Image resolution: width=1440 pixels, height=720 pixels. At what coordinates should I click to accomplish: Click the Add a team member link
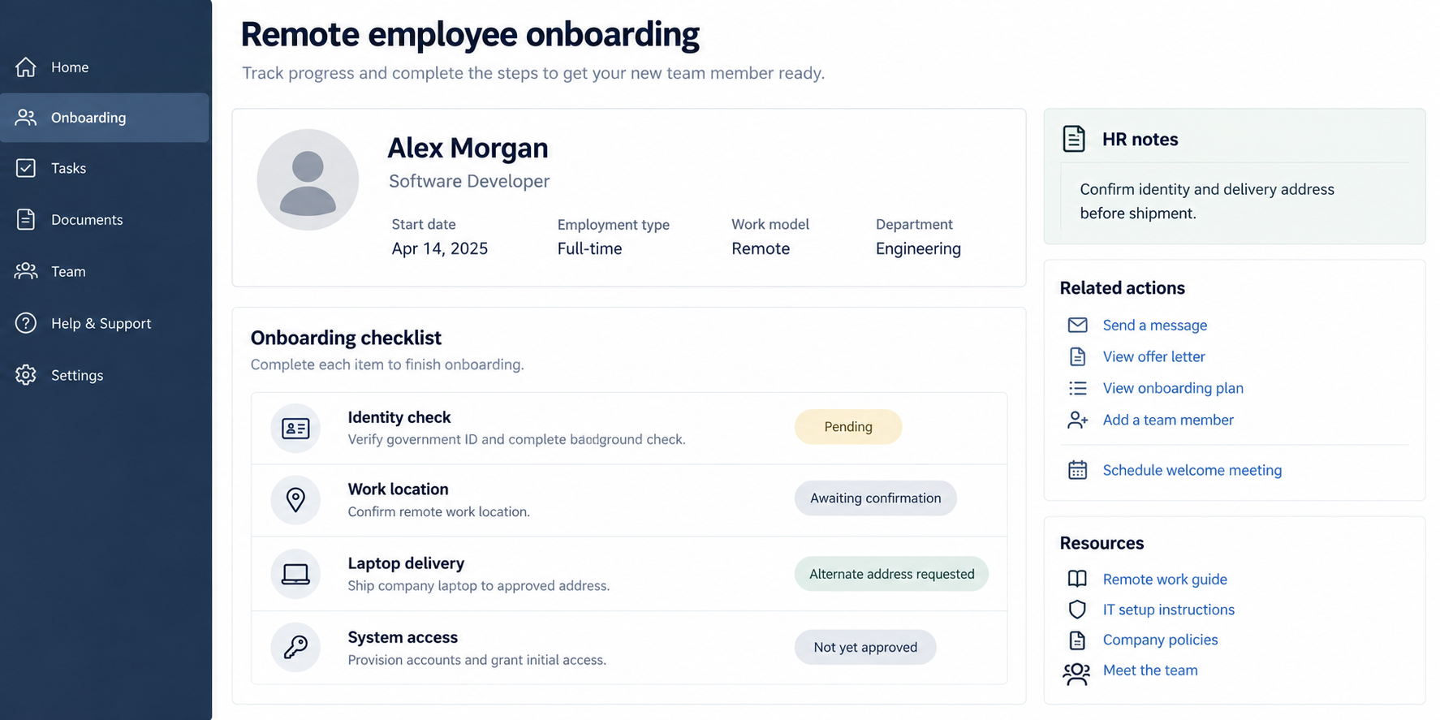tap(1168, 420)
